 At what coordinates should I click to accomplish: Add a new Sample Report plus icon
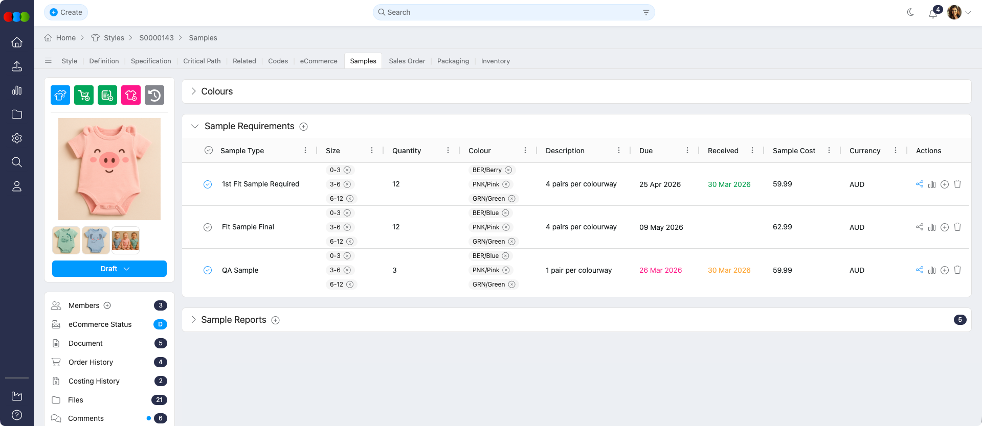pos(275,320)
